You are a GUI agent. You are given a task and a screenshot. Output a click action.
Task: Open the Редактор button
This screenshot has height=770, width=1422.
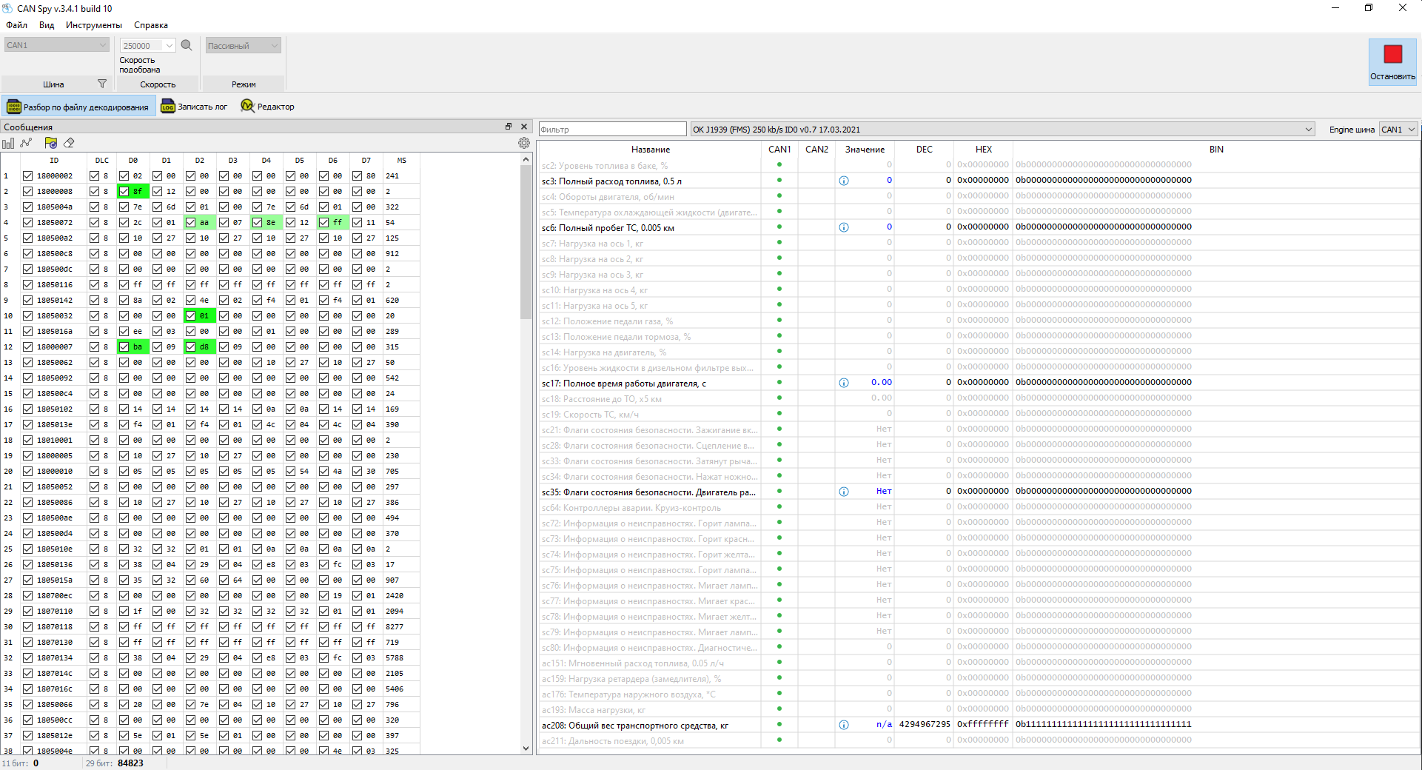[267, 107]
